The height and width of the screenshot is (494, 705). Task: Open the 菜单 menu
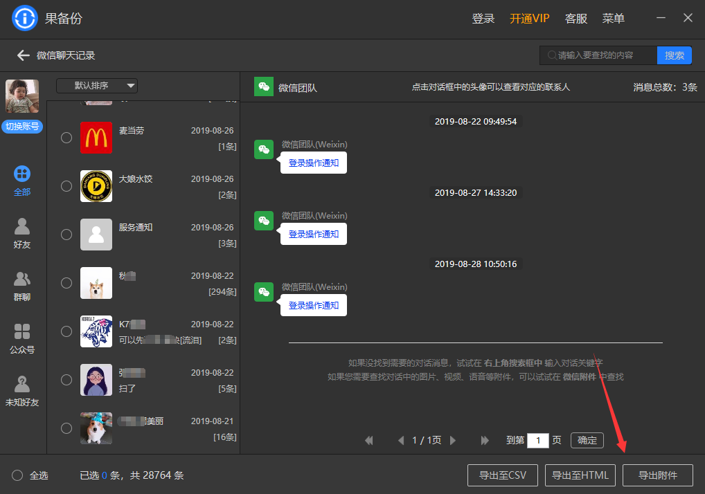pos(613,19)
